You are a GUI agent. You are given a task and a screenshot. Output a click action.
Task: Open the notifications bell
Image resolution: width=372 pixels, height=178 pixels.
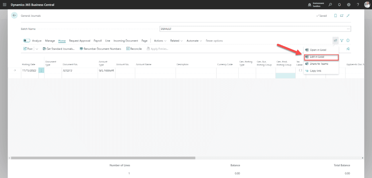(339, 4)
